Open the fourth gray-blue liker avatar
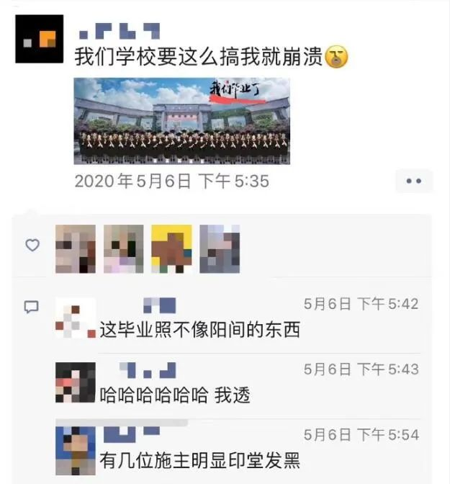The image size is (450, 484). tap(220, 248)
